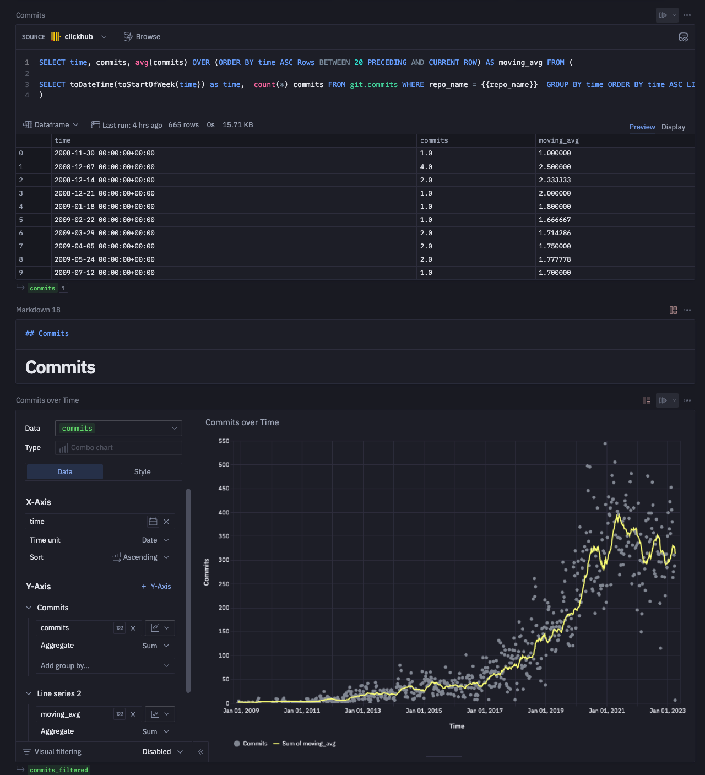The width and height of the screenshot is (705, 775).
Task: Click the Browse button
Action: pyautogui.click(x=142, y=37)
